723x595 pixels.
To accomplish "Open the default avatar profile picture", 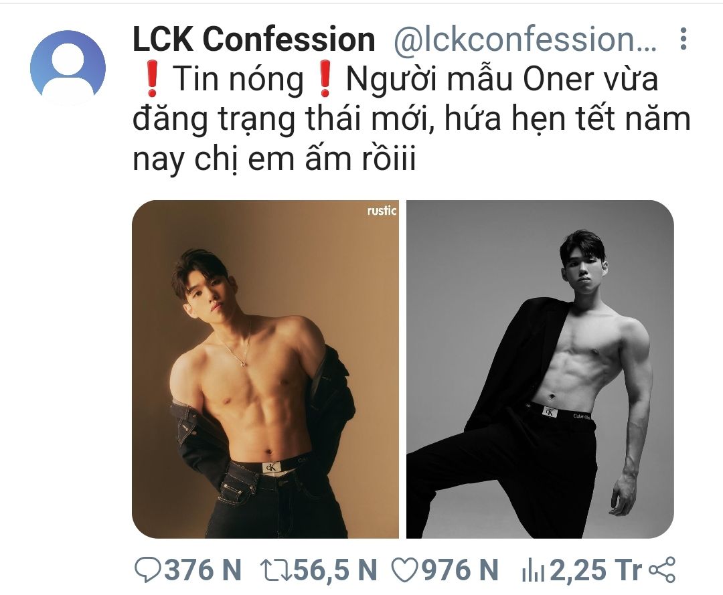I will click(68, 68).
